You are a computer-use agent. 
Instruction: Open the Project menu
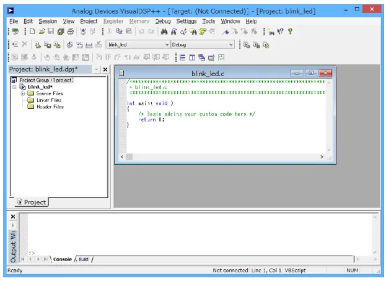pyautogui.click(x=89, y=22)
